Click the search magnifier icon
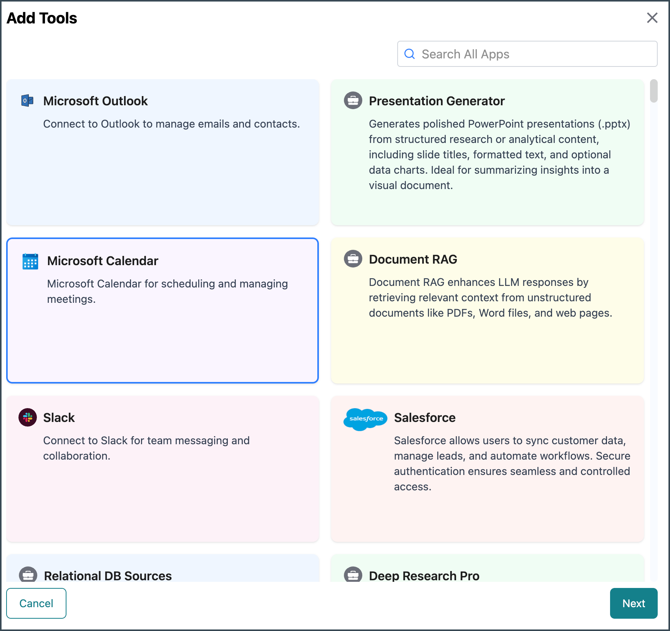The height and width of the screenshot is (631, 670). pyautogui.click(x=410, y=54)
